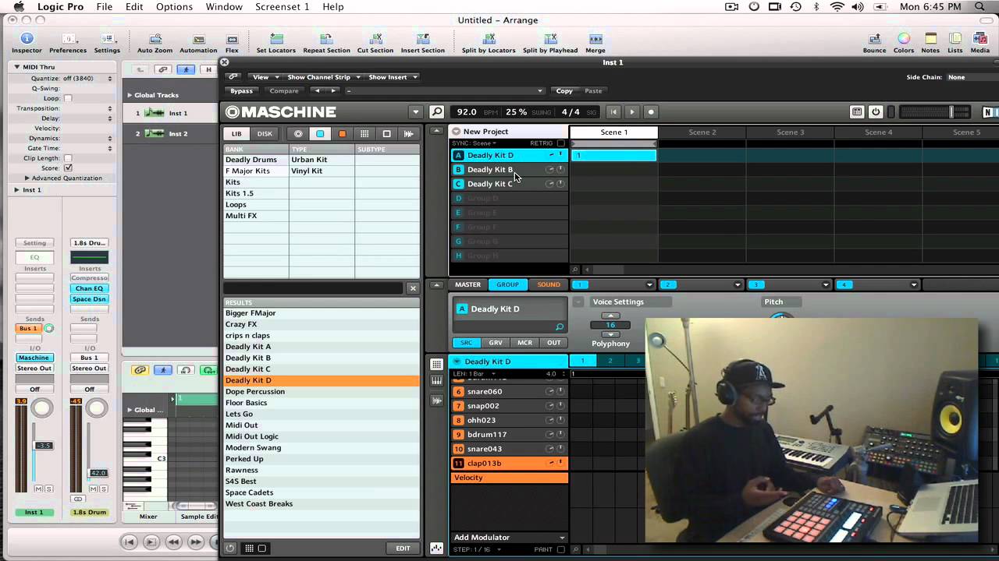Click the Chan EQ insert slot

pos(89,288)
